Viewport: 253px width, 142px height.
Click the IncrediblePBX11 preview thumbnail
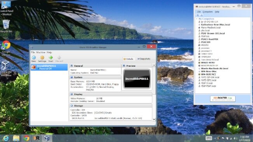137,79
